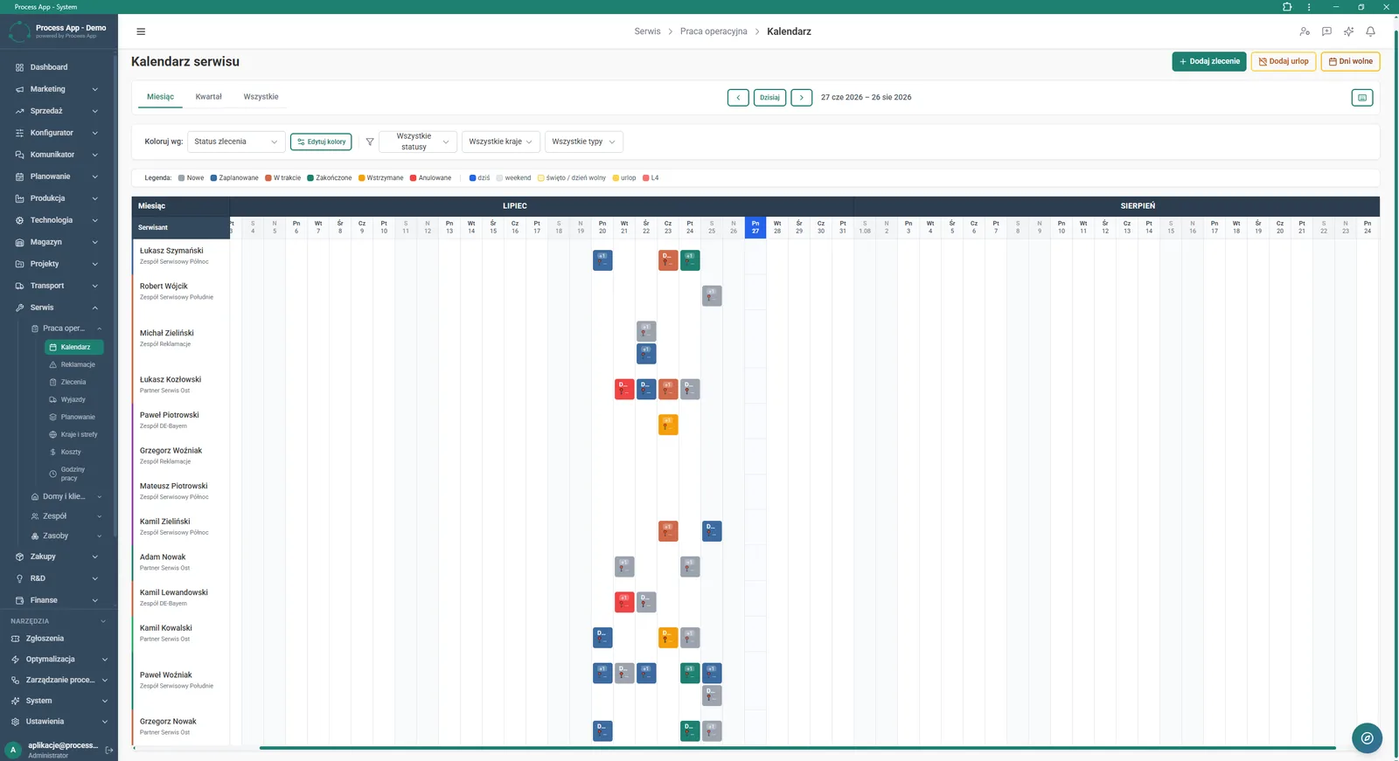1399x761 pixels.
Task: Open the AI sparkle assistant icon
Action: (x=1348, y=31)
